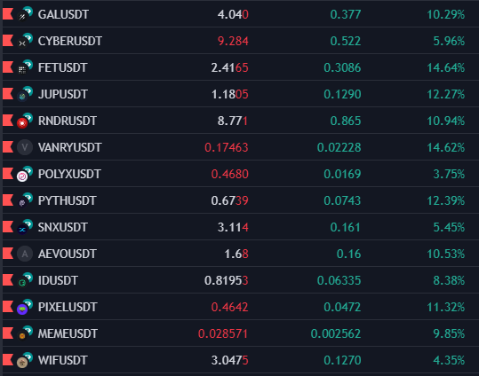Viewport: 479px width, 376px height.
Task: Click the SNXUSDT coin logo
Action: 25,227
